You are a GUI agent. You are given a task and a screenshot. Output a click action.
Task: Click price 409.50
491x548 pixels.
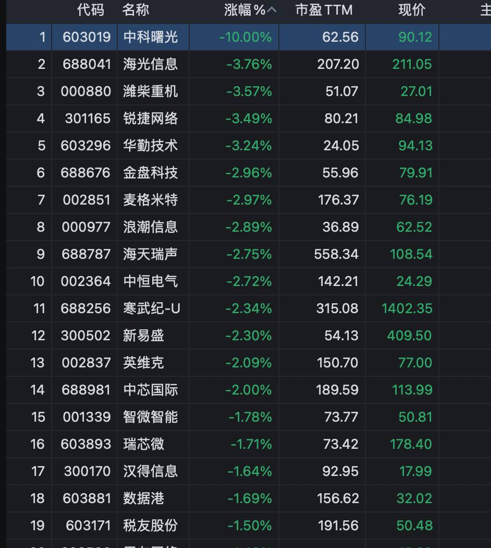[409, 336]
